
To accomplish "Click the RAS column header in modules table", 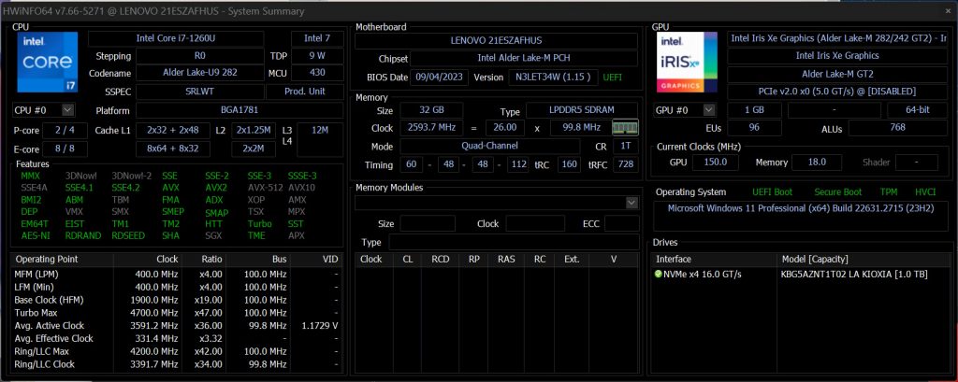I will (x=506, y=260).
